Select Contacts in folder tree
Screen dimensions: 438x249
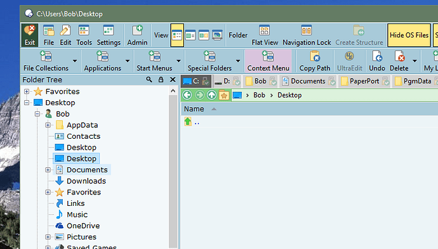point(83,136)
